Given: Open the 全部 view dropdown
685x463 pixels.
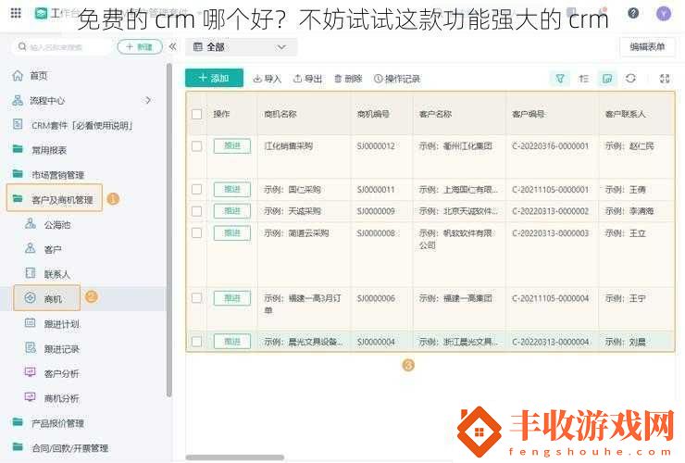Looking at the screenshot, I should pos(241,47).
